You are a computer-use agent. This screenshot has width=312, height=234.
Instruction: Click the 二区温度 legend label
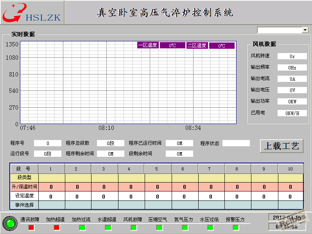[x=197, y=46]
